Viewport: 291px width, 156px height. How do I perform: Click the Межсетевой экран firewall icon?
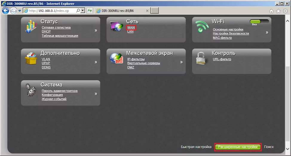(117, 58)
